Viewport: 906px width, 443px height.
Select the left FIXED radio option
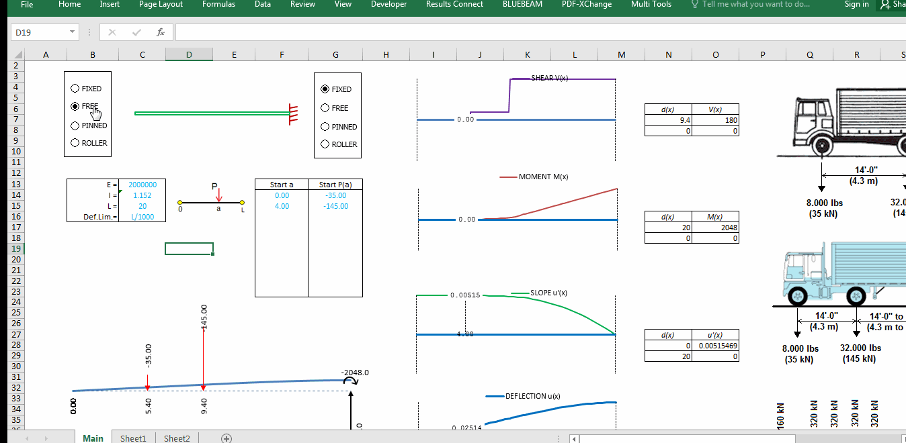coord(86,89)
